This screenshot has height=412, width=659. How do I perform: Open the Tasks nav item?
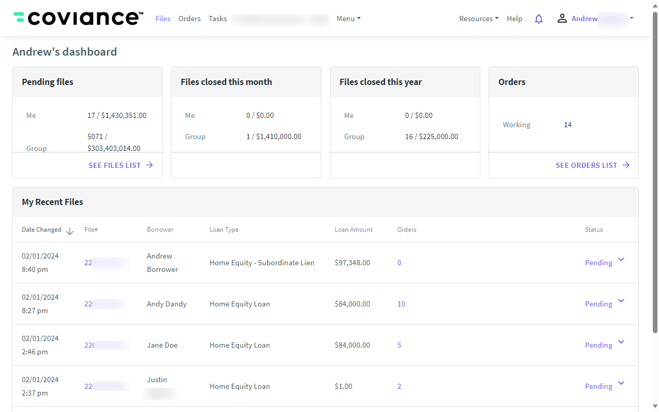(218, 19)
